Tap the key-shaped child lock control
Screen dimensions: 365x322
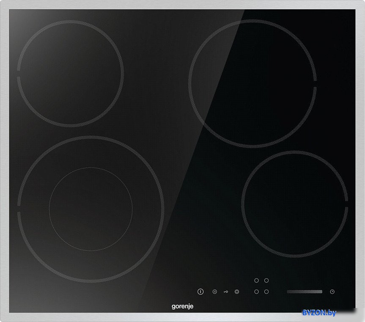click(x=226, y=292)
